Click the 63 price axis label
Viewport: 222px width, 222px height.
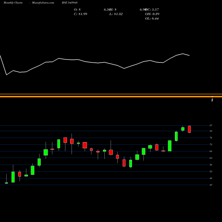(211, 158)
